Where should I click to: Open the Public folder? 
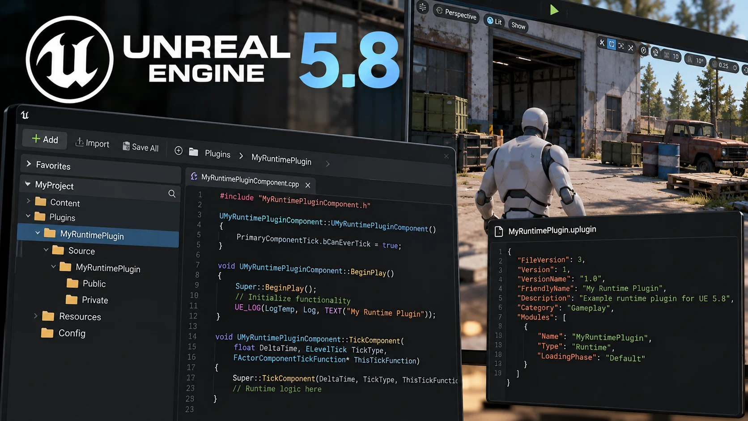pyautogui.click(x=86, y=283)
